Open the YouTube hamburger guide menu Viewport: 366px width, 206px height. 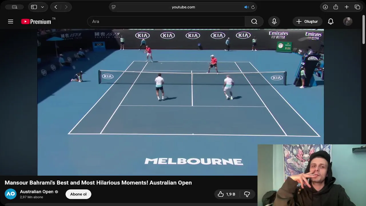(11, 21)
